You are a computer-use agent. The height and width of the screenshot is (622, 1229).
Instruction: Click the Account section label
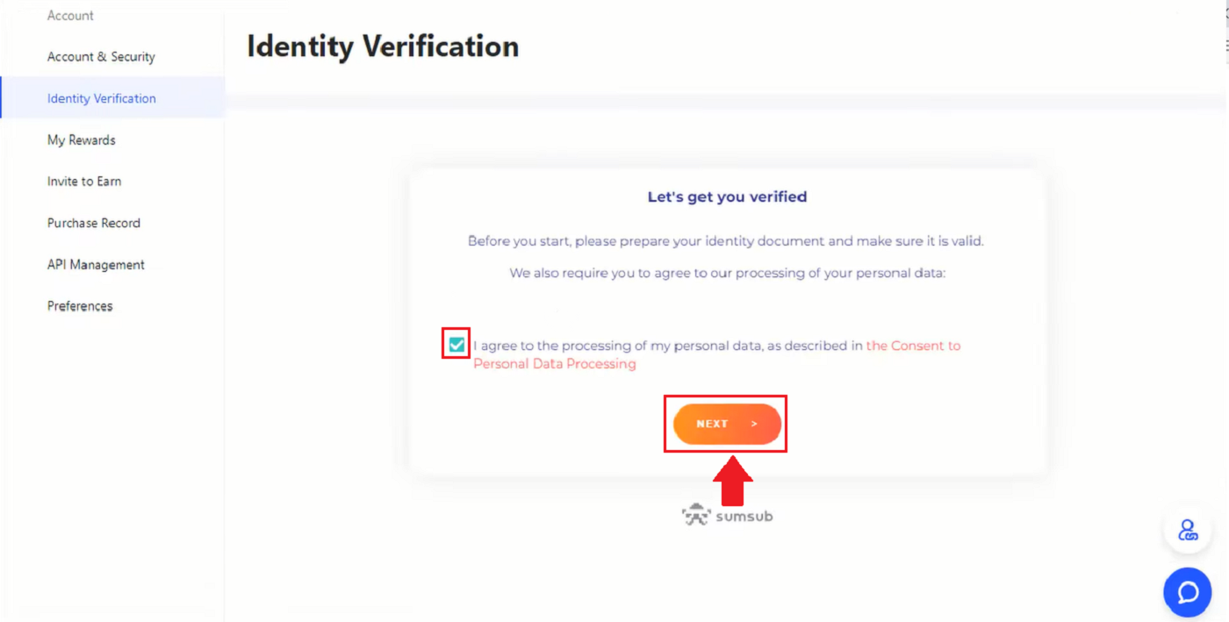pos(70,15)
